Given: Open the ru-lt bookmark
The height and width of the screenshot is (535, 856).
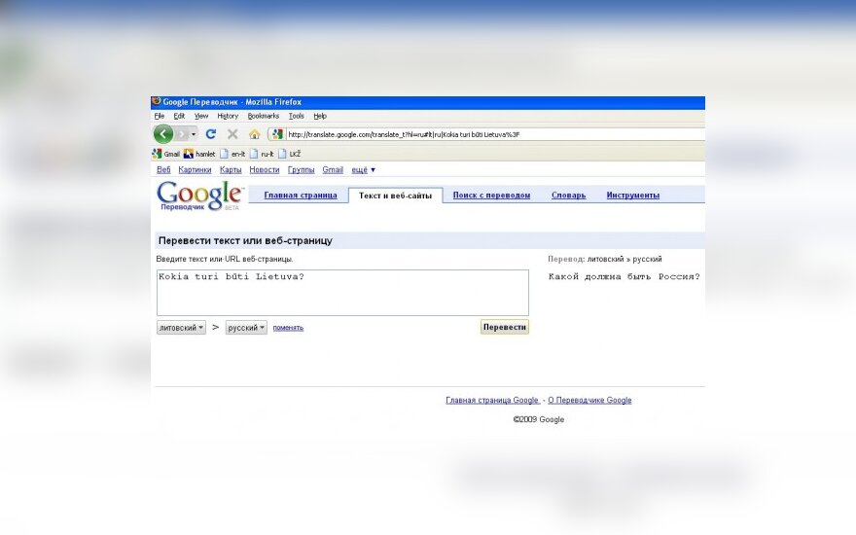Looking at the screenshot, I should click(262, 154).
